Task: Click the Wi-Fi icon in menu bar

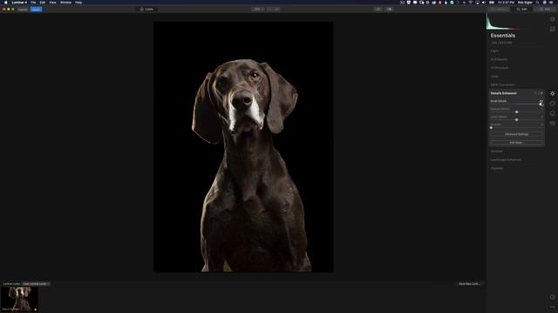Action: (x=471, y=3)
